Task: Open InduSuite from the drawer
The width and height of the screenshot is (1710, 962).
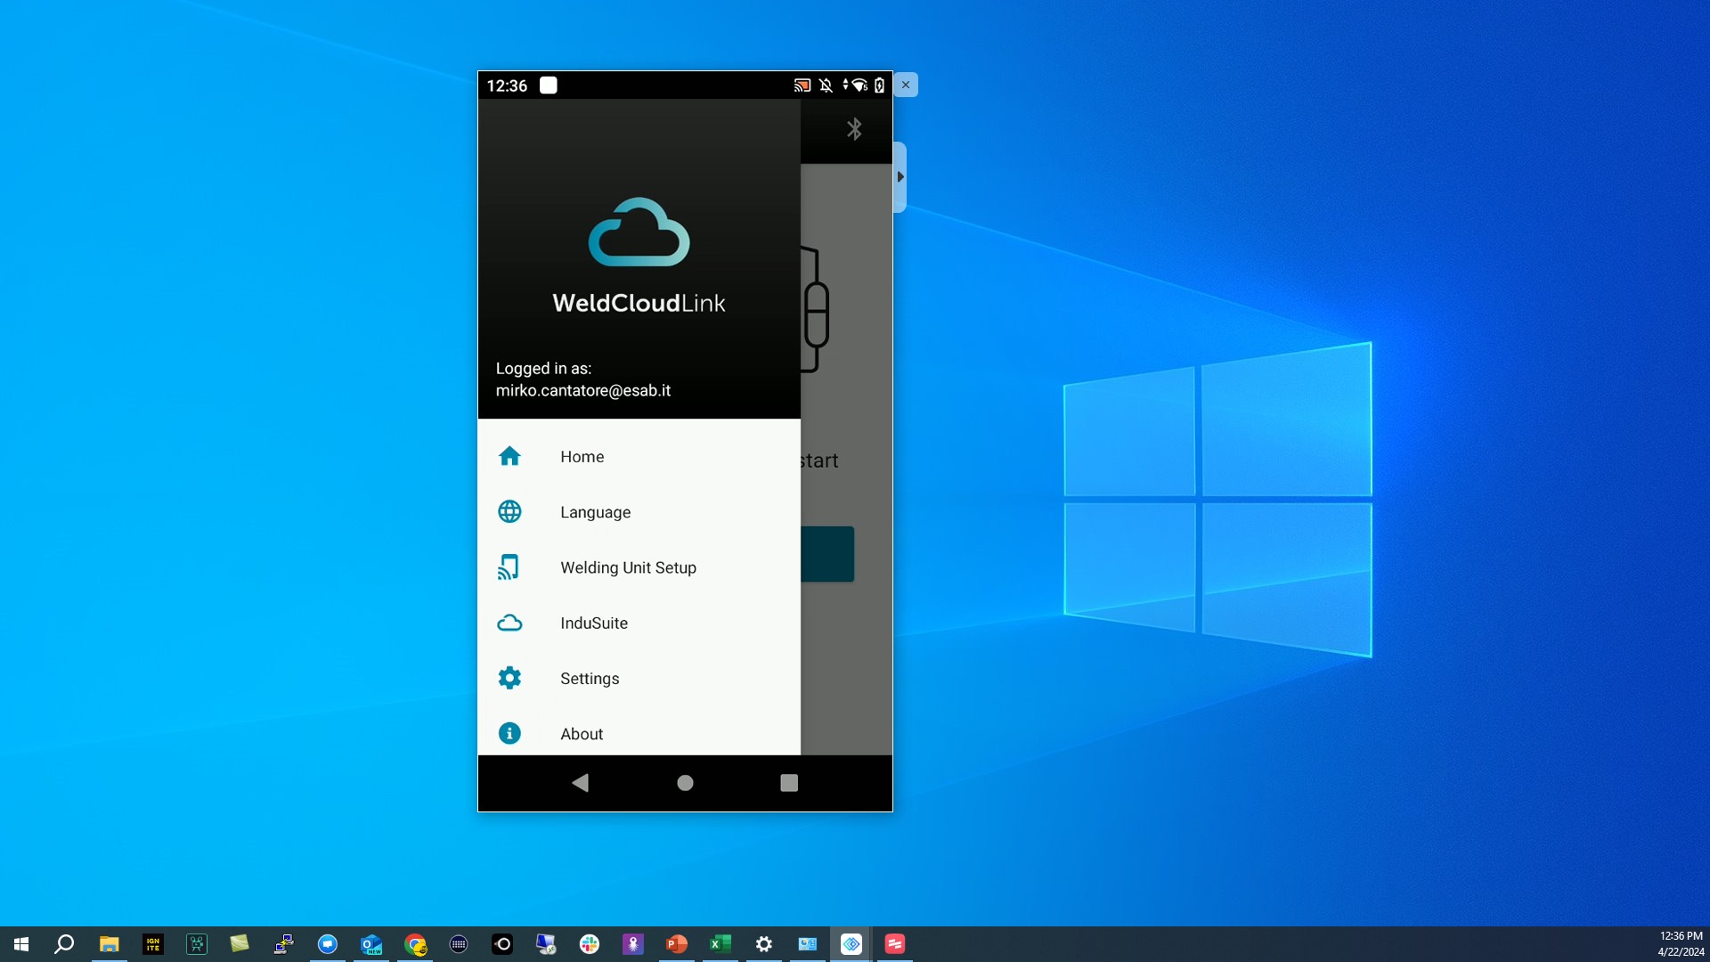Action: 639,623
